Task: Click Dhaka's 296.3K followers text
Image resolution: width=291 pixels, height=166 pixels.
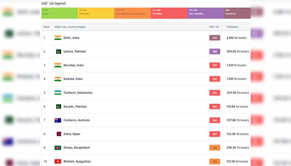Action: (237, 148)
